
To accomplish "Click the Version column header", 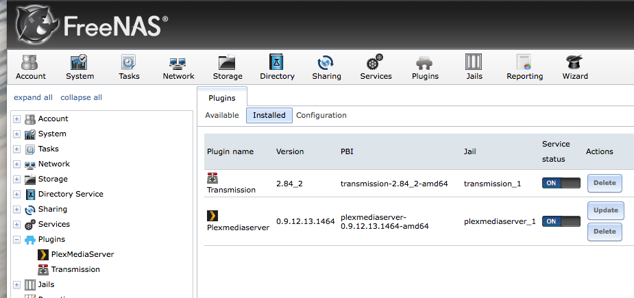I will (x=290, y=151).
